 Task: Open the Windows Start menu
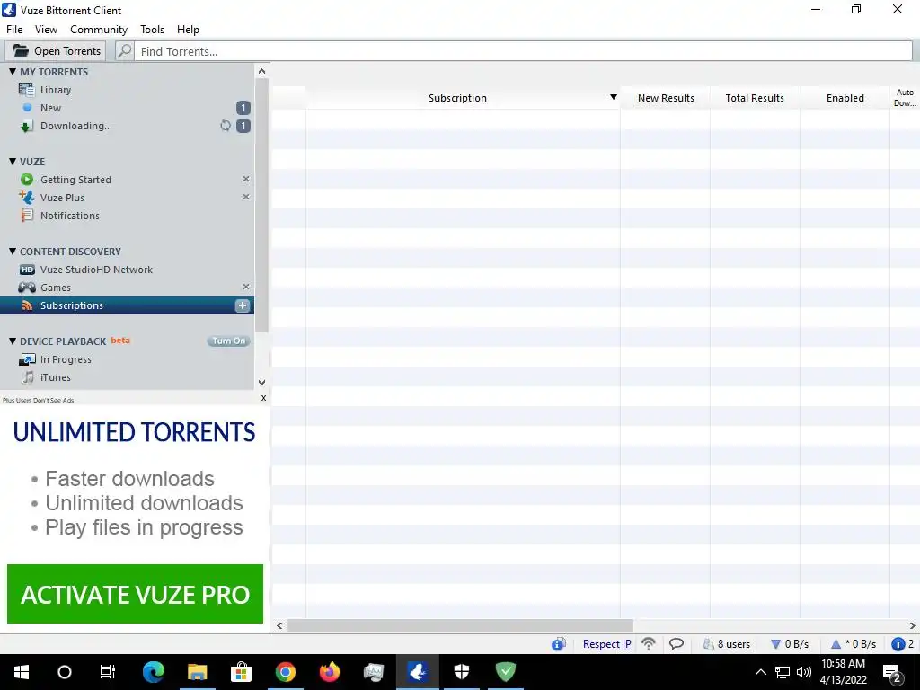click(22, 672)
